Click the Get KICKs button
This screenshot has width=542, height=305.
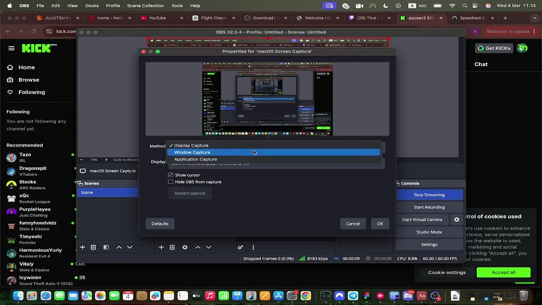[494, 48]
